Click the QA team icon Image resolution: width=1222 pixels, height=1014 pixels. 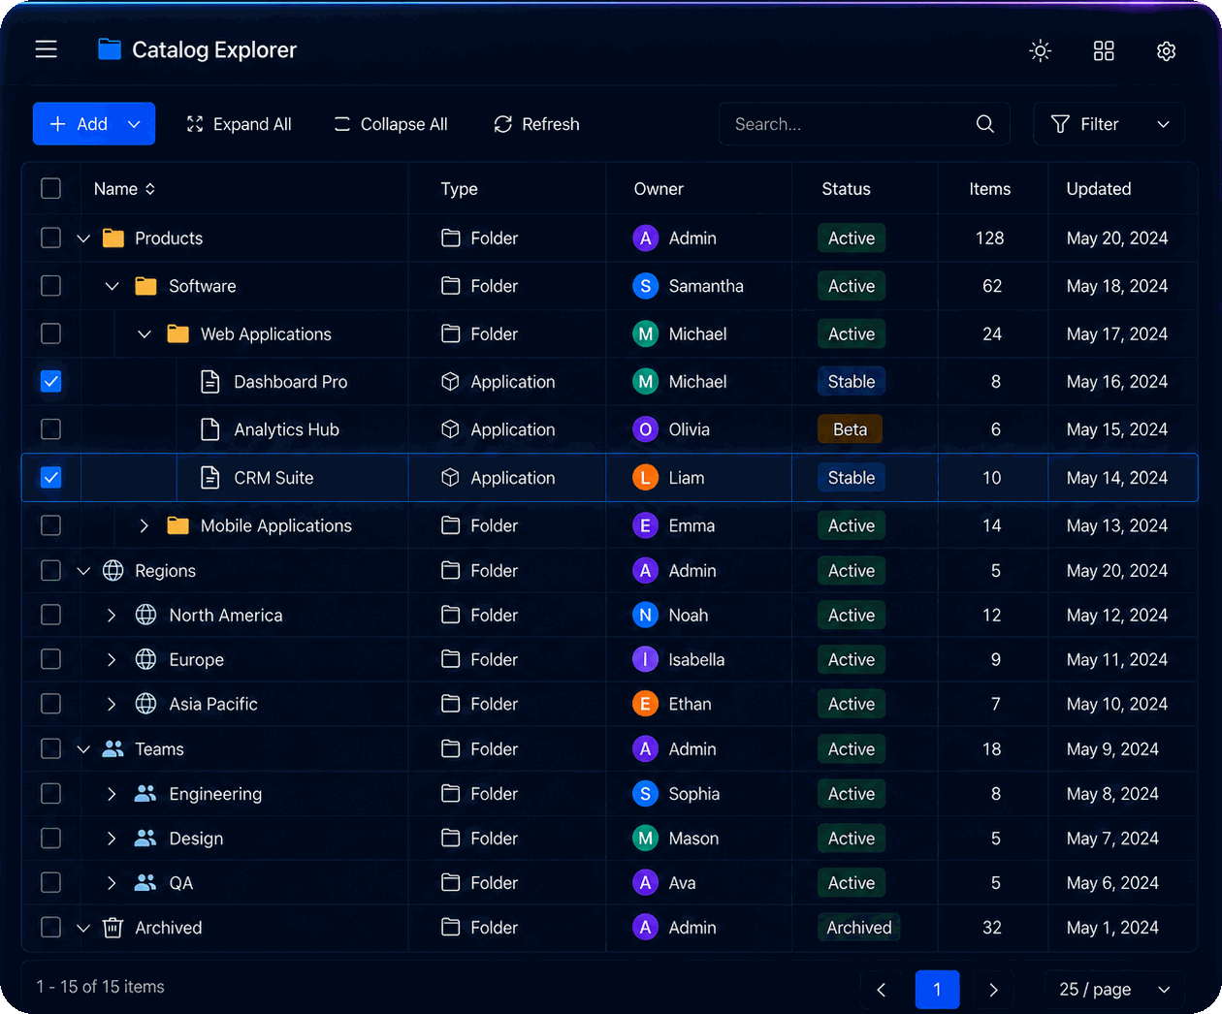pyautogui.click(x=145, y=883)
